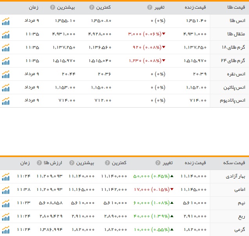Click the انس پالادیوم row label
249x236 pixels.
point(233,101)
